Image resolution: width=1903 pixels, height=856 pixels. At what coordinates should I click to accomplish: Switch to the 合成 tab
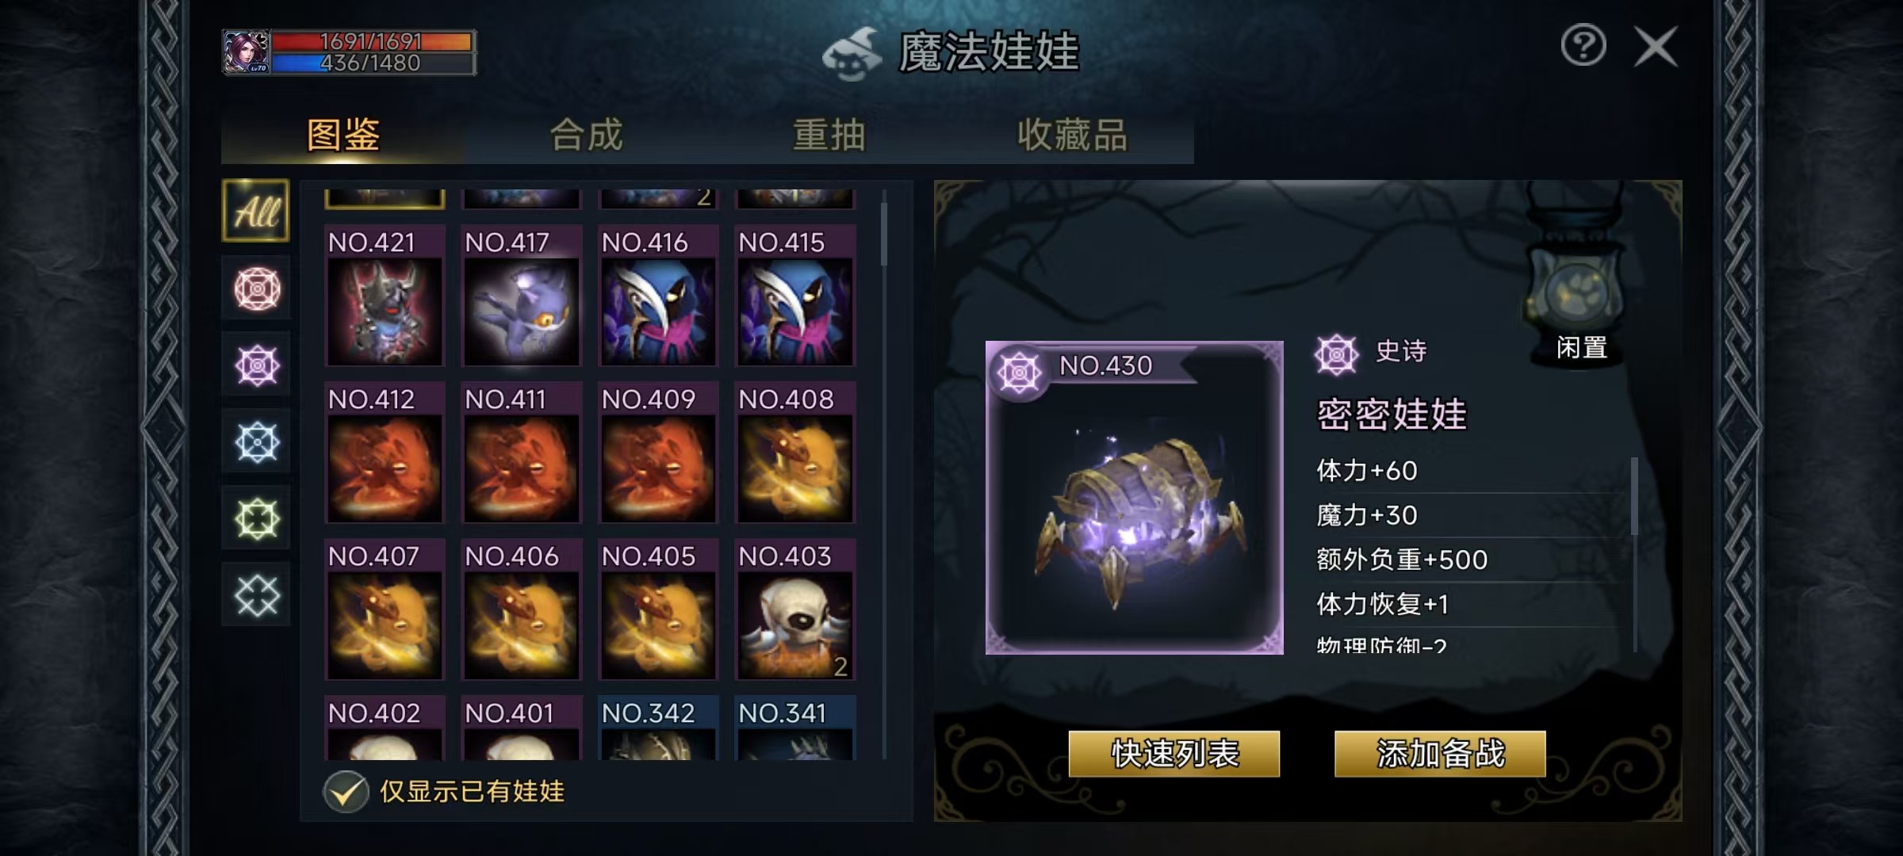click(587, 135)
